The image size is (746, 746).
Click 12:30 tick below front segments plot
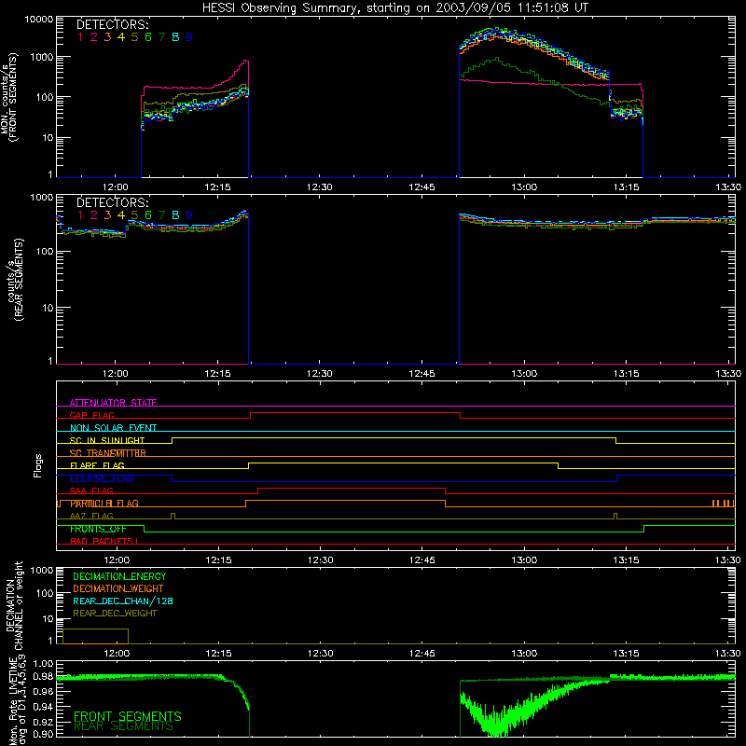click(319, 187)
